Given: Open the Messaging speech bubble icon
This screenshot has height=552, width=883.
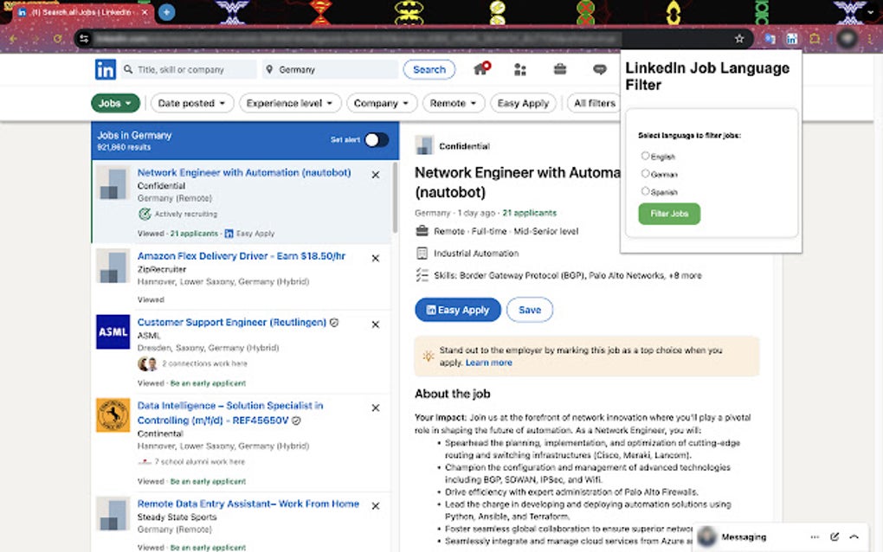Looking at the screenshot, I should [599, 68].
